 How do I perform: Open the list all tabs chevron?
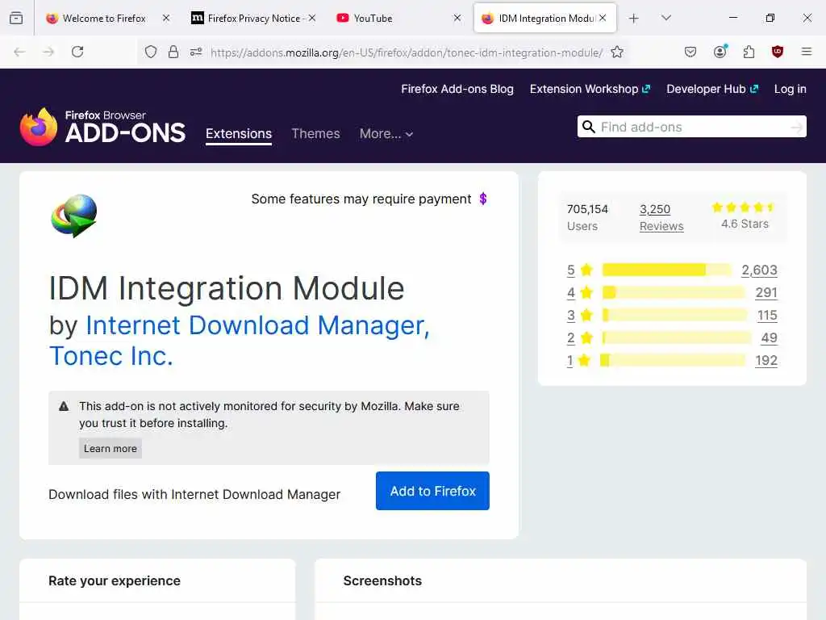[x=666, y=18]
